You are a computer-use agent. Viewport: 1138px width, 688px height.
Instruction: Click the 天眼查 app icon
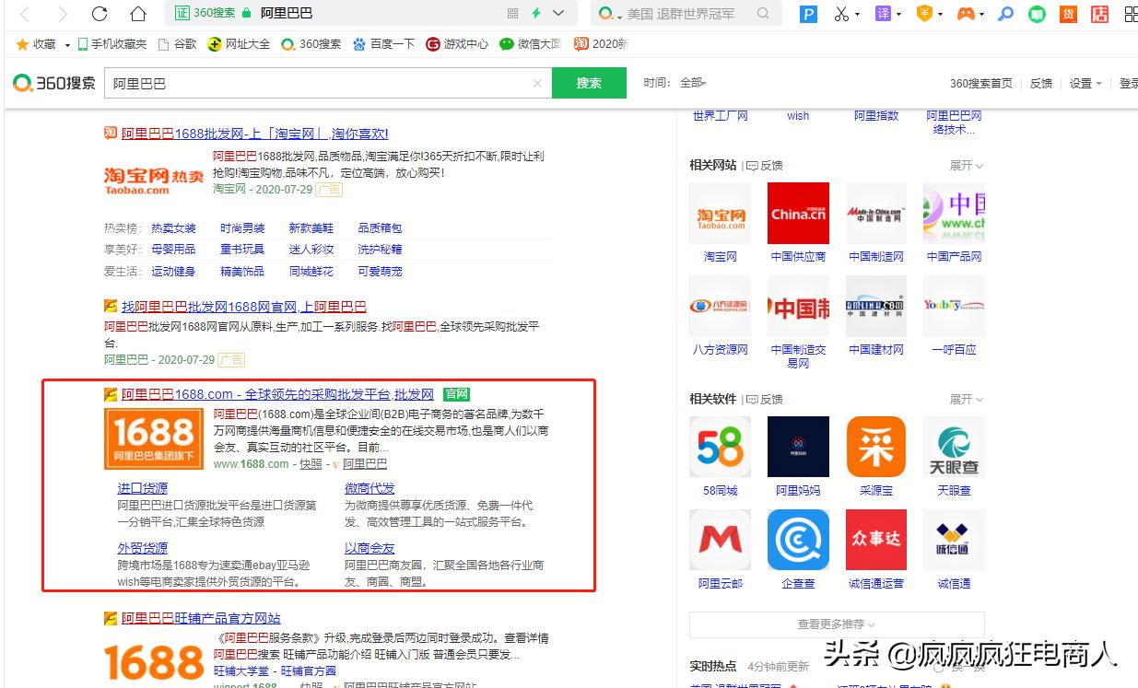click(954, 447)
